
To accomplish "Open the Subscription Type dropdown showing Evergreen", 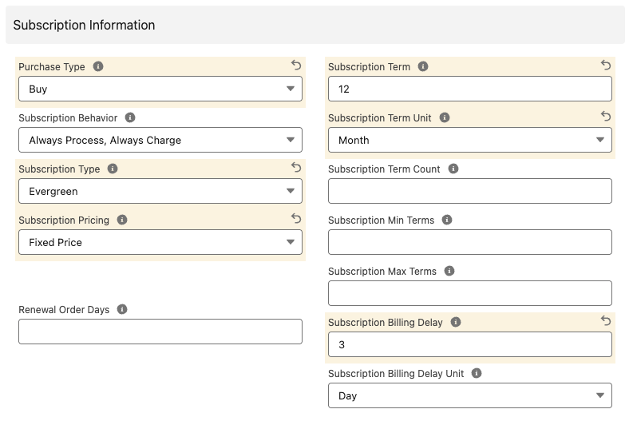I will point(160,191).
